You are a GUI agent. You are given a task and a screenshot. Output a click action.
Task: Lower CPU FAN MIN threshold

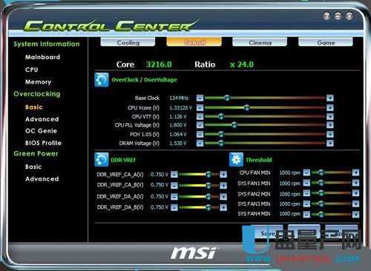(x=306, y=173)
